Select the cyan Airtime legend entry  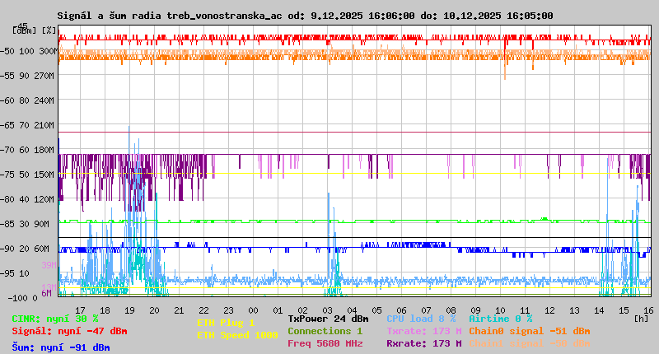pyautogui.click(x=500, y=319)
